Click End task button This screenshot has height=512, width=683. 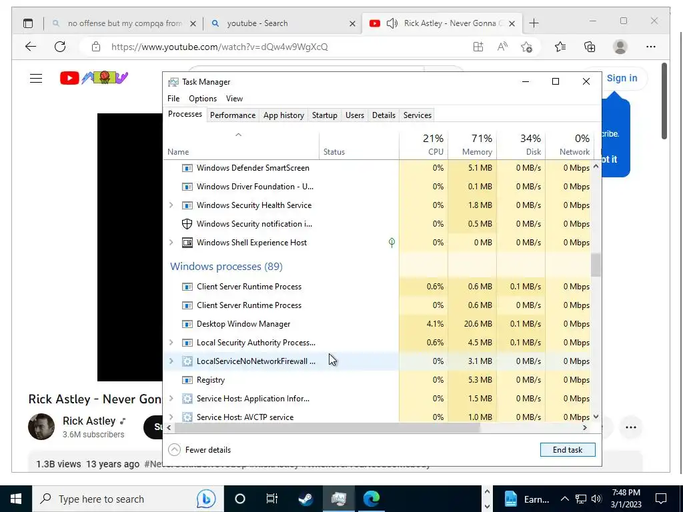click(568, 450)
